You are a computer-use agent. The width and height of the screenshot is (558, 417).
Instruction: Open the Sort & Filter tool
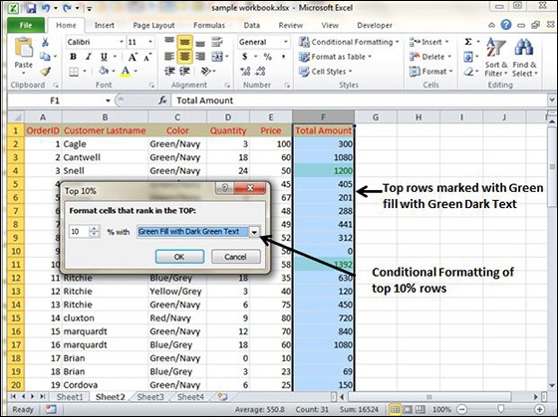[x=496, y=58]
